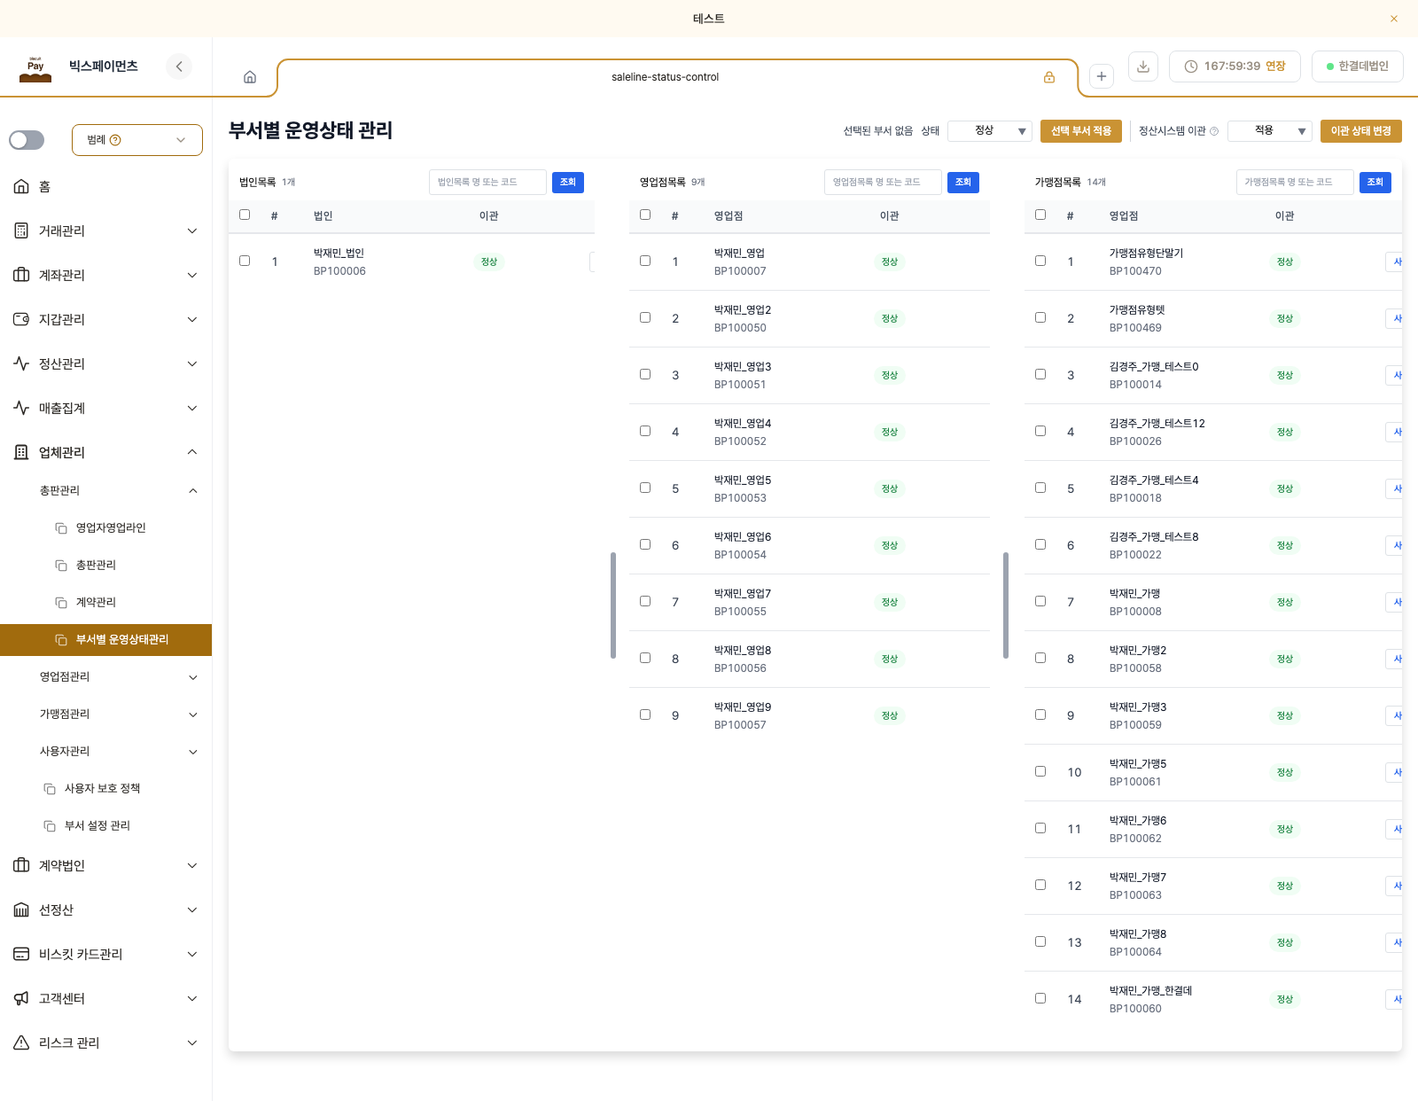Open the 상태 dropdown showing 정상
Screen dimensions: 1418x1101
[x=990, y=131]
